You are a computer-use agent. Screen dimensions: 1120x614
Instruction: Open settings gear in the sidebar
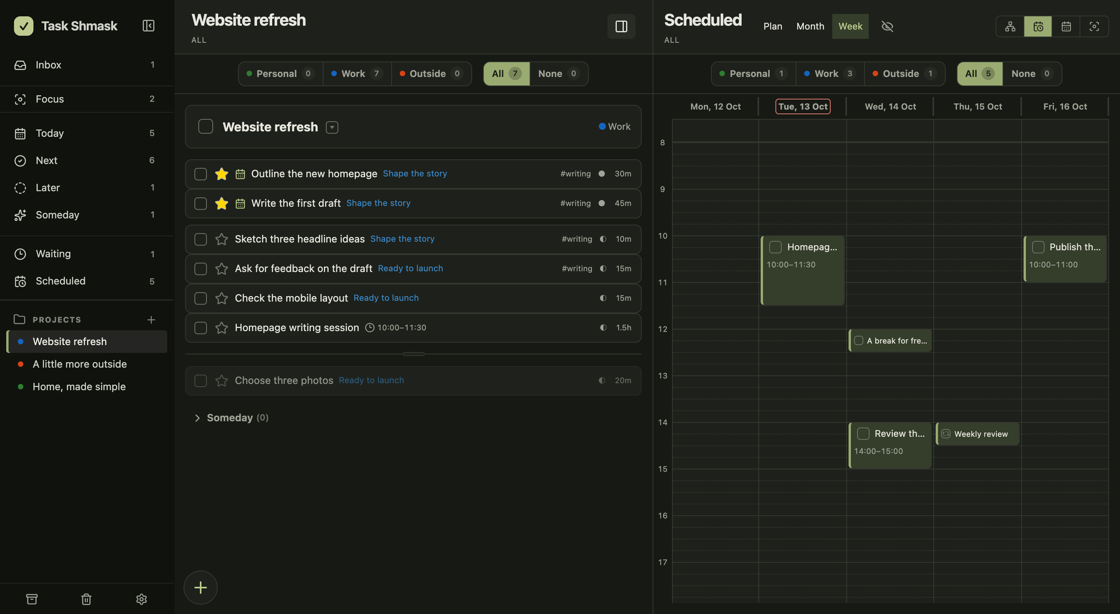coord(141,599)
